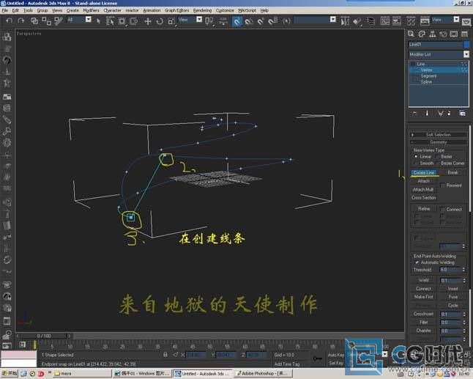Click the Cross Section button

[424, 197]
